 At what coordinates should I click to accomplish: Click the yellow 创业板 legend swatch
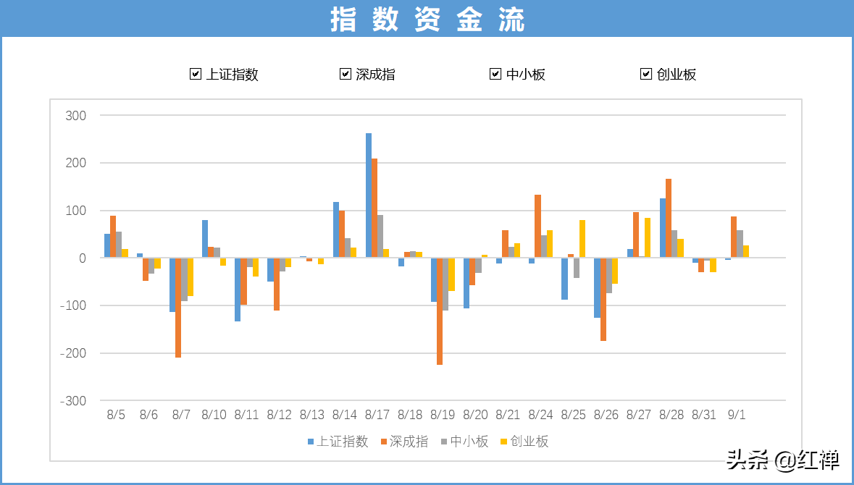tap(504, 442)
